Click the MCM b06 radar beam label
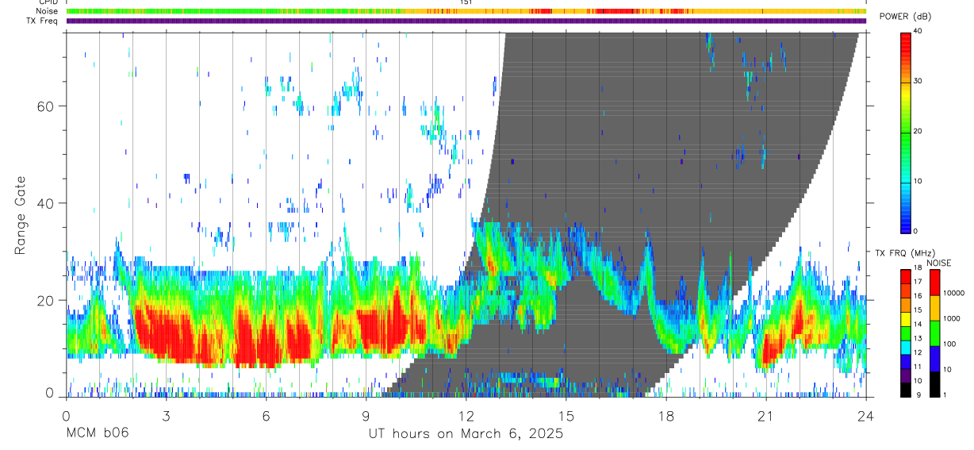 [97, 433]
